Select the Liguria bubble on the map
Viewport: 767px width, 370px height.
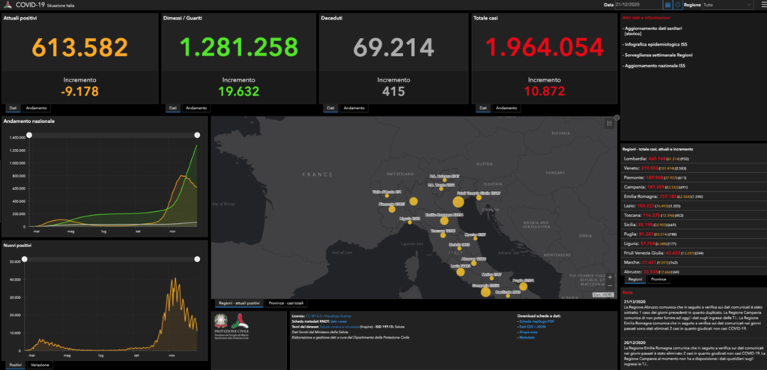pyautogui.click(x=410, y=222)
